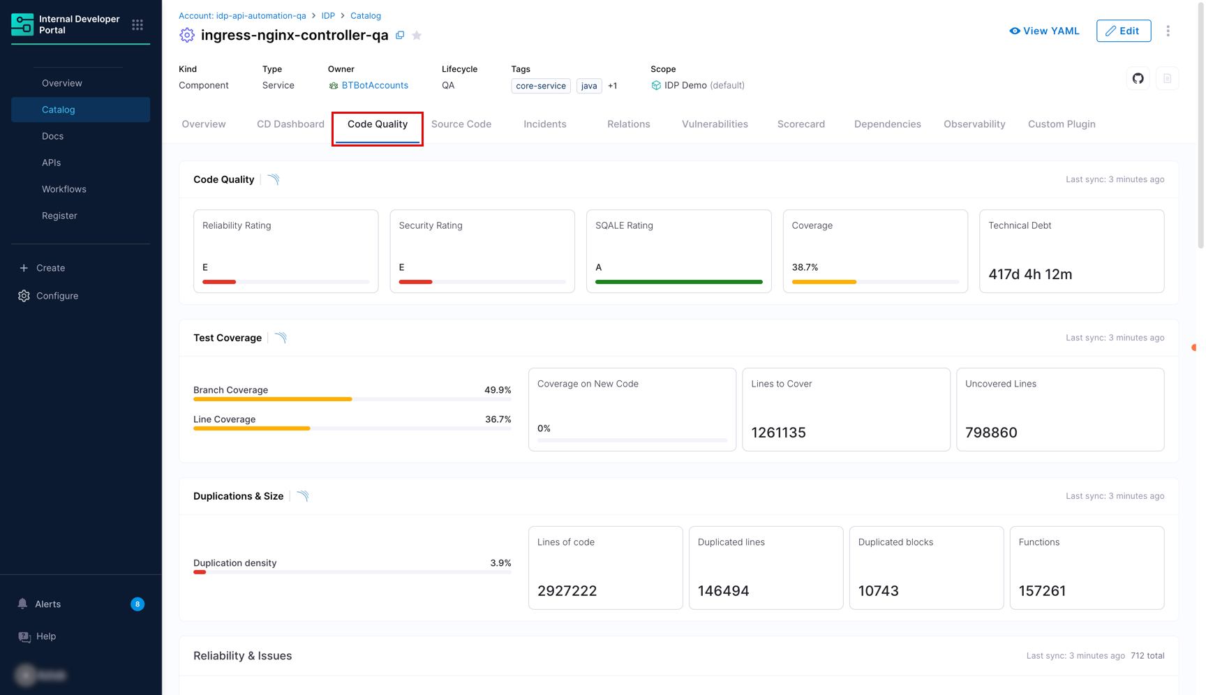The image size is (1206, 695).
Task: Click the View YAML link
Action: point(1044,31)
